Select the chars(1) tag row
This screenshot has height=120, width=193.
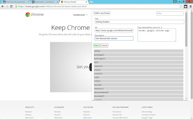pos(138,70)
